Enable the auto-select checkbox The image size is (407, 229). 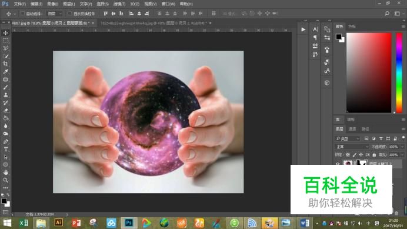pos(22,14)
